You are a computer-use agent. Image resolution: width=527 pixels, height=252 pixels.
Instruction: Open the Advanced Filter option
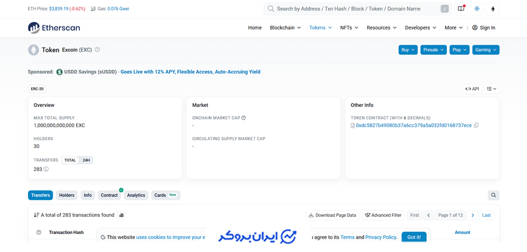pos(383,215)
